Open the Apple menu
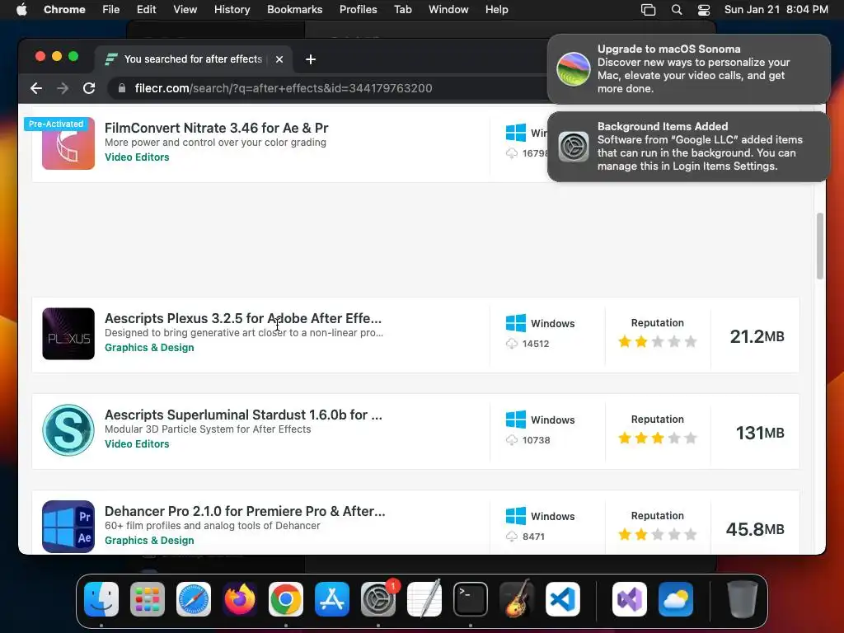844x633 pixels. (x=21, y=10)
